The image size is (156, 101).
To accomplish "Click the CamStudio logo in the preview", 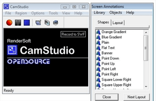I will 12,50.
